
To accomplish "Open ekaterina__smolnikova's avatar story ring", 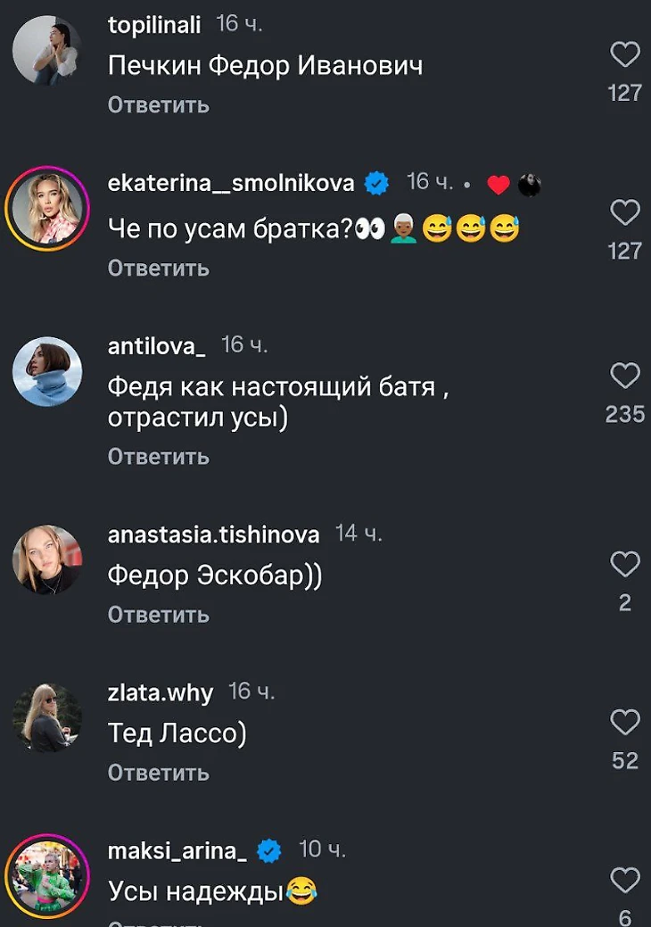I will point(46,209).
